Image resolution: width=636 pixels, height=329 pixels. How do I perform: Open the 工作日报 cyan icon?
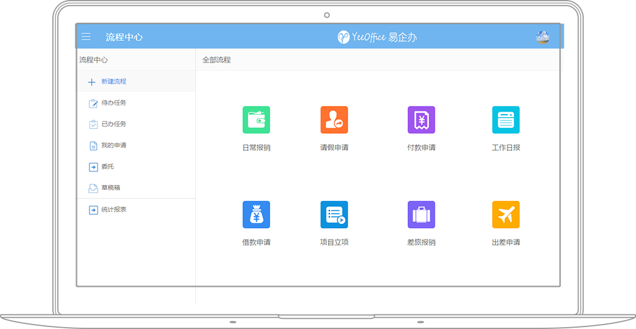point(506,120)
